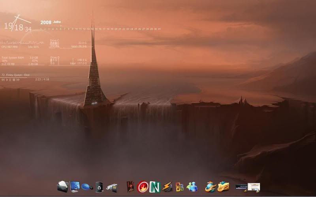Open MSN Messenger buddies dock icon
Viewport: 316px width, 197px height.
point(192,187)
